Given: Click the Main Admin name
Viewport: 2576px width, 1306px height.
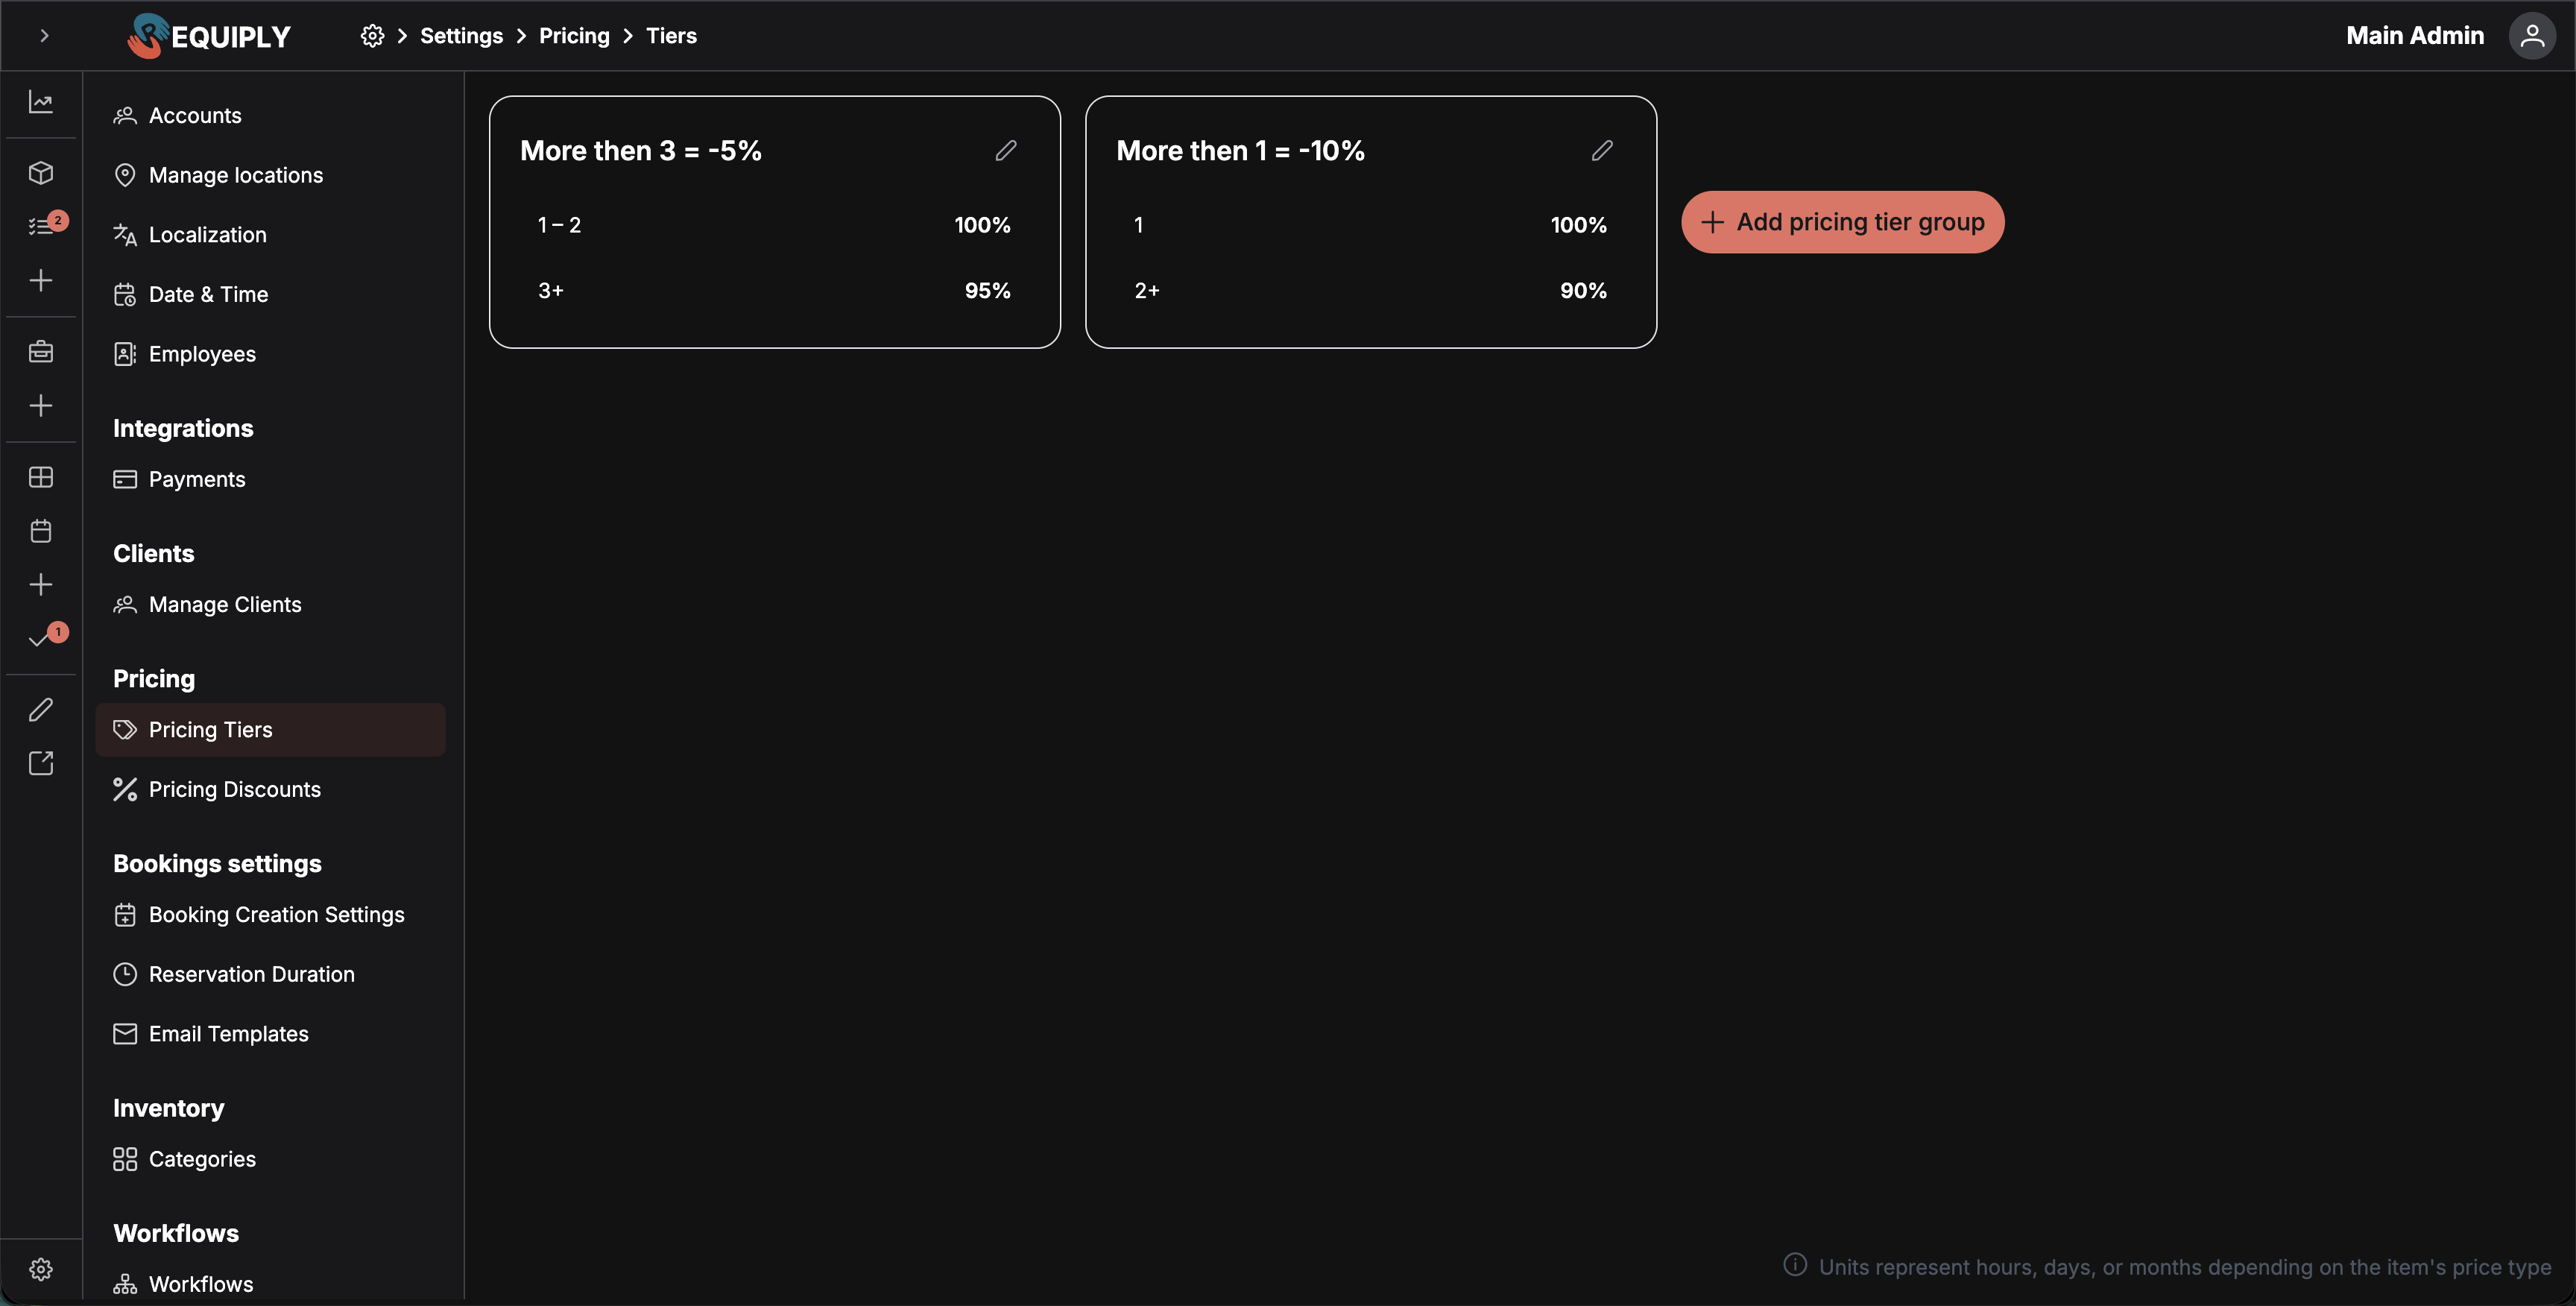Looking at the screenshot, I should tap(2415, 36).
